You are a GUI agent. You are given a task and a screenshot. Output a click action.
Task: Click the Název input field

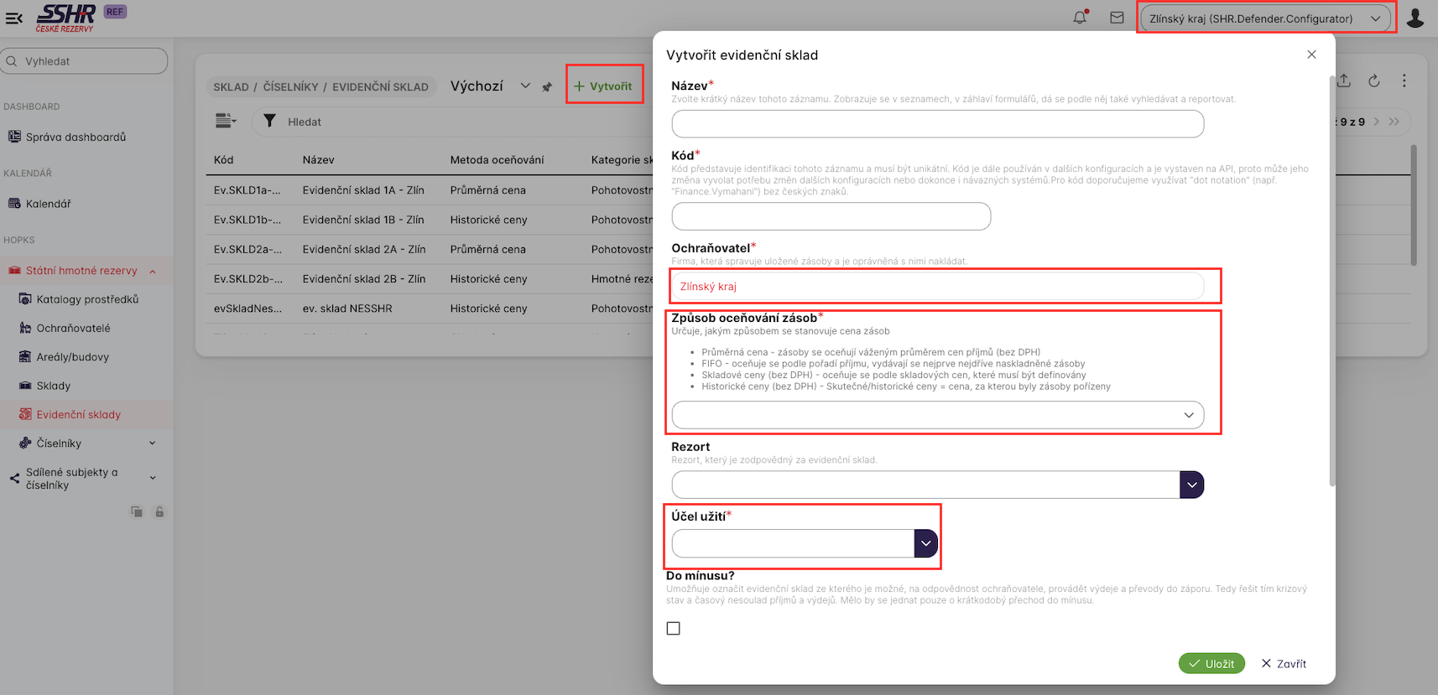[x=937, y=124]
